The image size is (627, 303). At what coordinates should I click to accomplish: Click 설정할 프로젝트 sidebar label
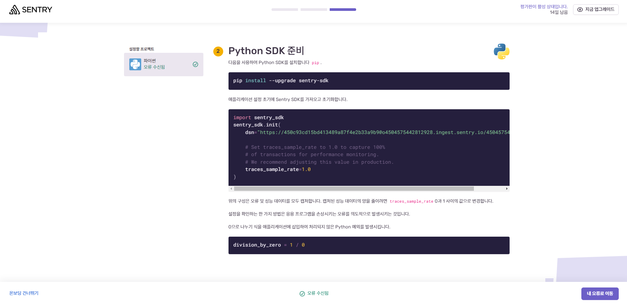[142, 49]
